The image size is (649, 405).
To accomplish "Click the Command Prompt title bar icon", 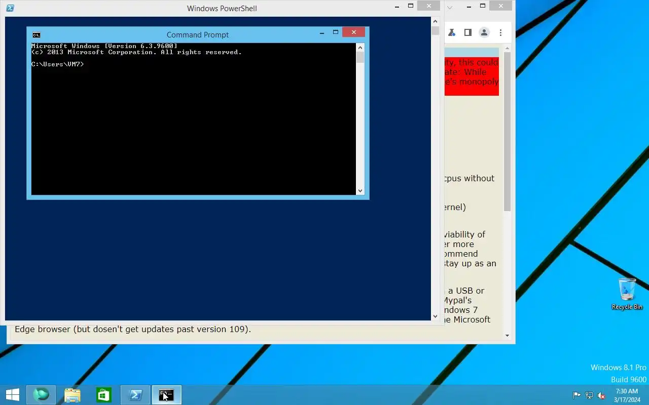I will [37, 35].
